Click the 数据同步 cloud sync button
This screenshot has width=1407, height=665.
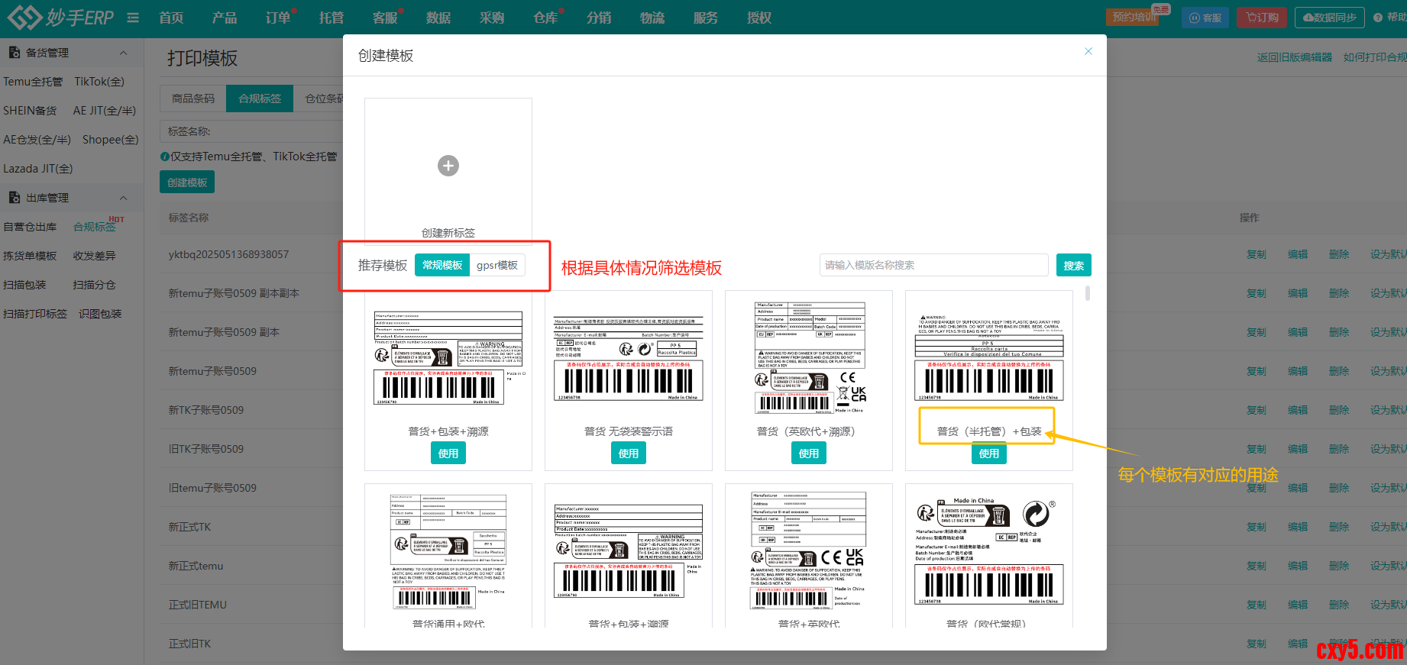point(1329,18)
